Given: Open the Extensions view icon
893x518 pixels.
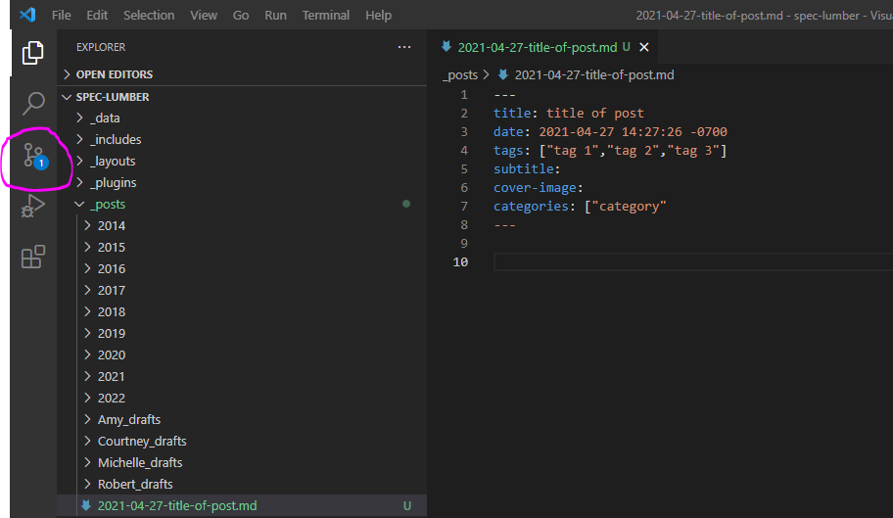Looking at the screenshot, I should pyautogui.click(x=33, y=257).
